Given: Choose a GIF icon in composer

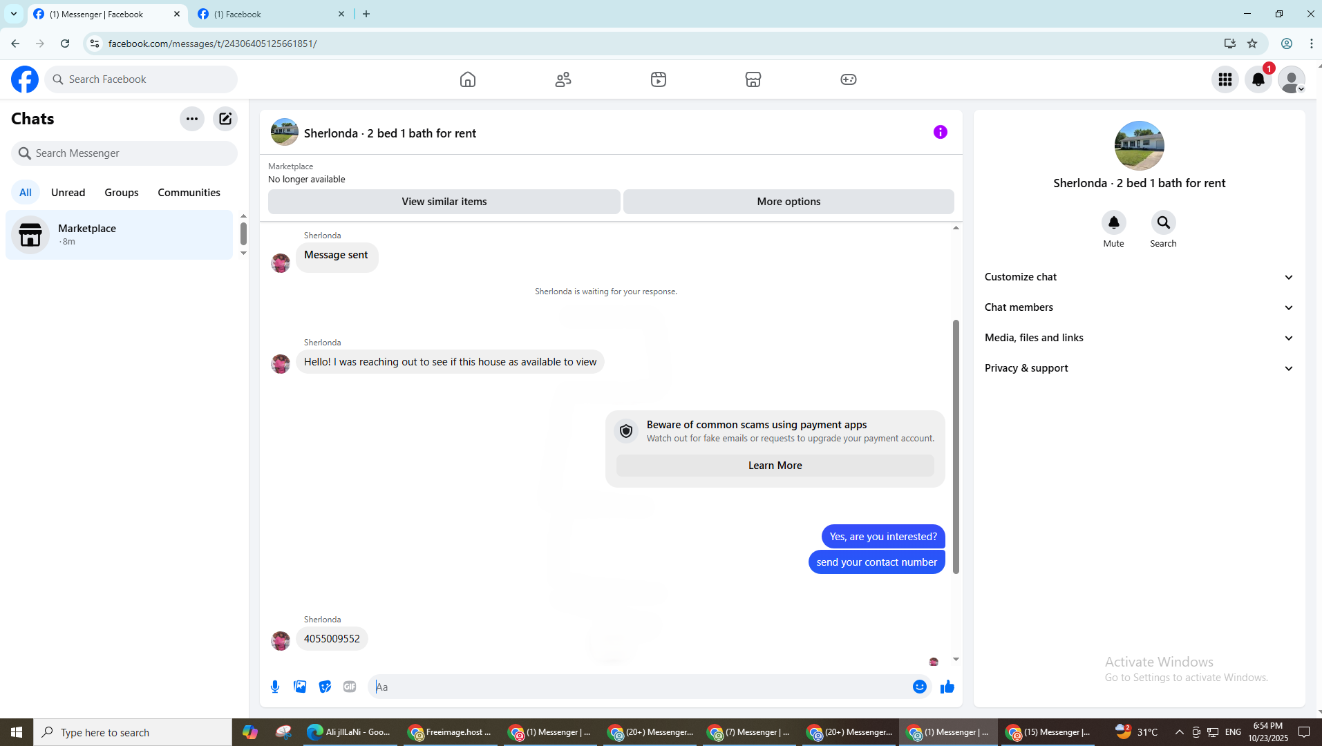Looking at the screenshot, I should pos(350,687).
